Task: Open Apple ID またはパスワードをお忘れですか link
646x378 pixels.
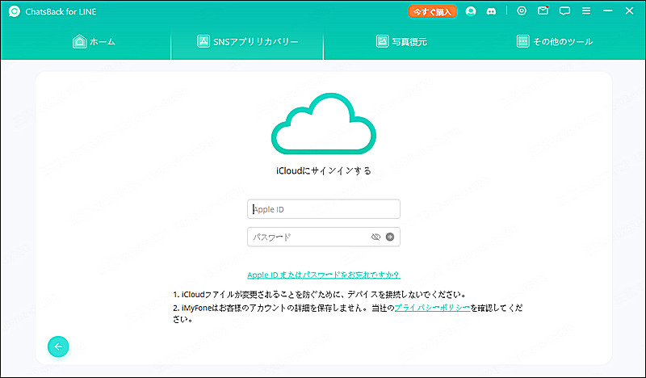Action: tap(324, 275)
